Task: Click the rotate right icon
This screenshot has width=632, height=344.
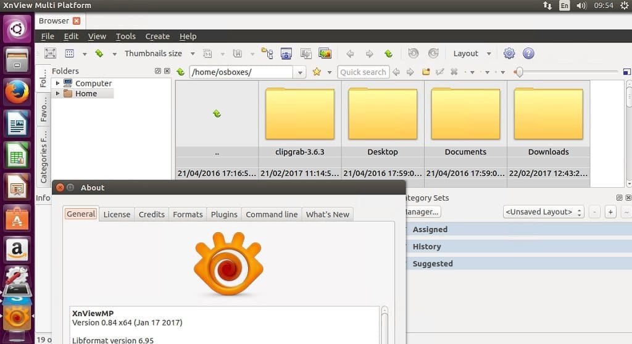Action: click(x=433, y=53)
